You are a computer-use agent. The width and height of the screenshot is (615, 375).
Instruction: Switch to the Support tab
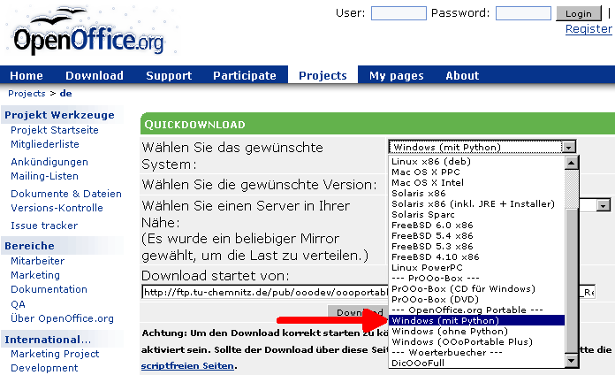click(x=169, y=75)
